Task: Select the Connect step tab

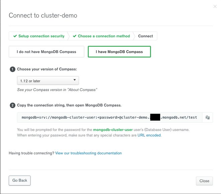Action: [145, 36]
